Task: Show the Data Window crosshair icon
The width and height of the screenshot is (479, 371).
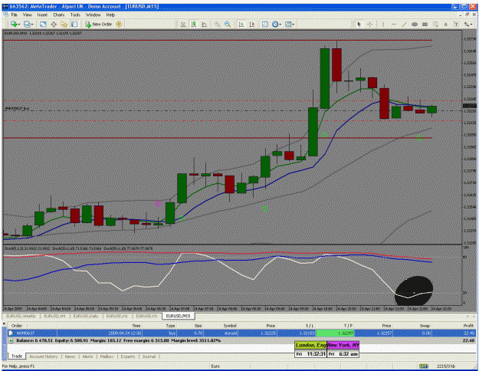Action: tap(54, 24)
